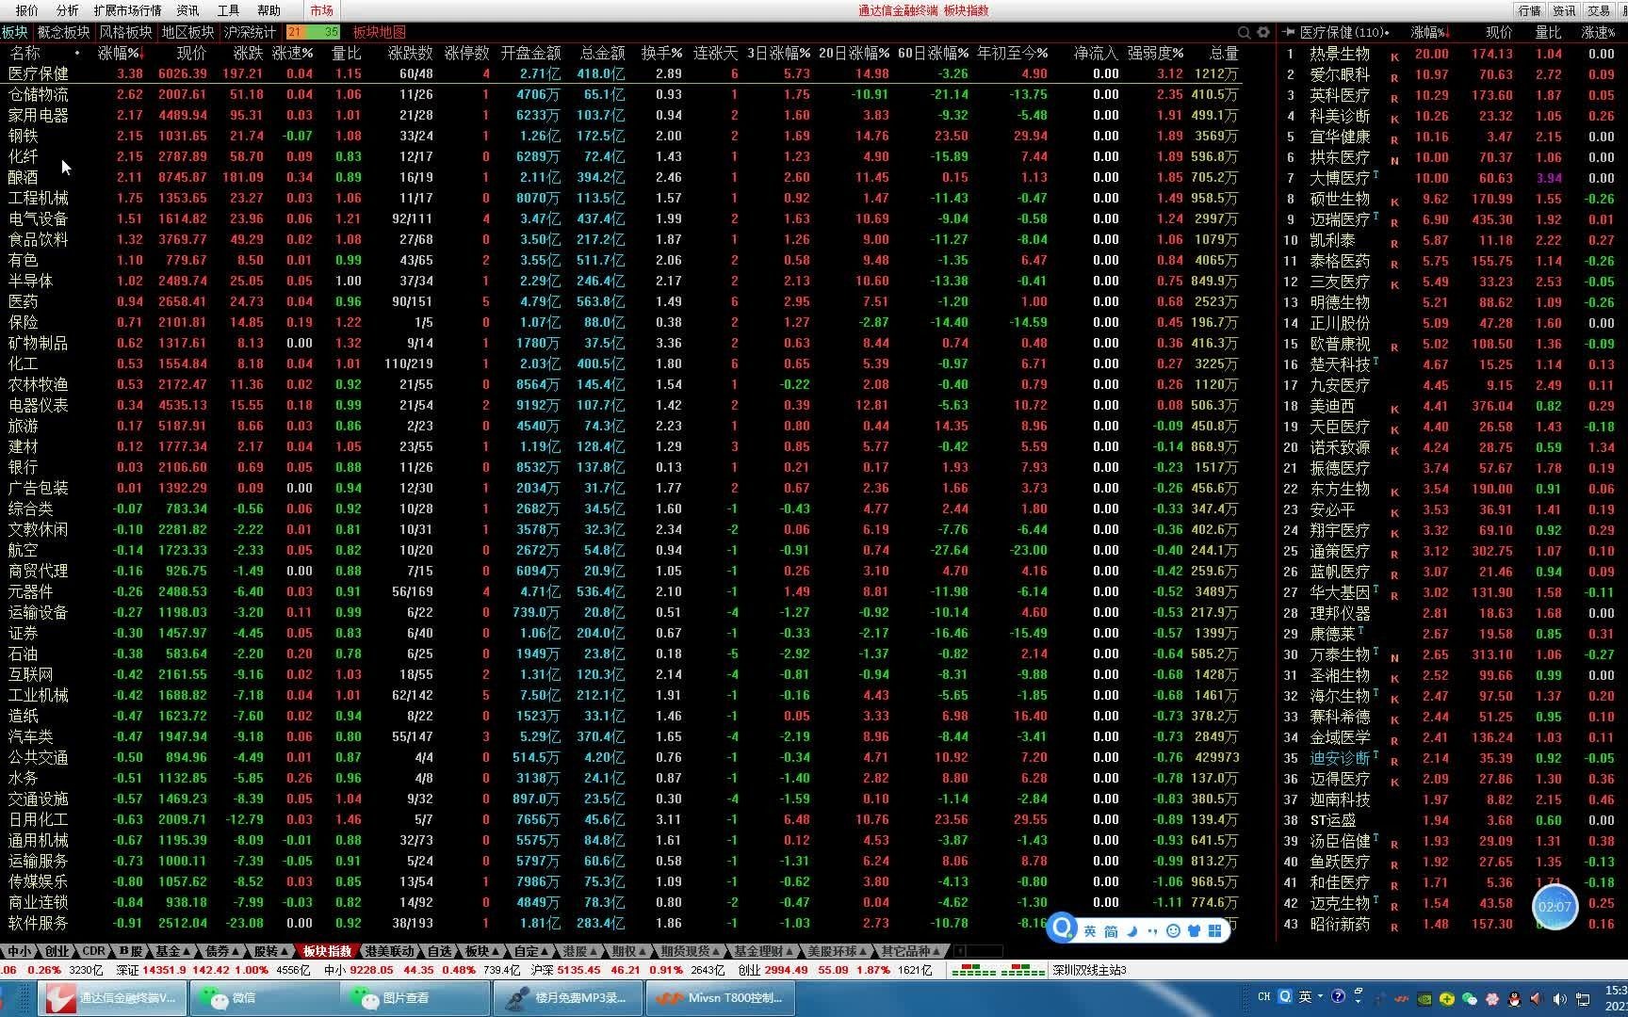Image resolution: width=1628 pixels, height=1017 pixels.
Task: Open the 分析 menu
Action: pos(68,10)
